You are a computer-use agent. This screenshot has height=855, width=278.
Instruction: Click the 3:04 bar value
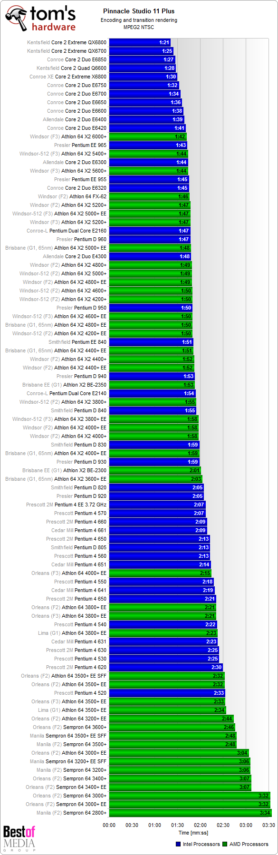[242, 753]
